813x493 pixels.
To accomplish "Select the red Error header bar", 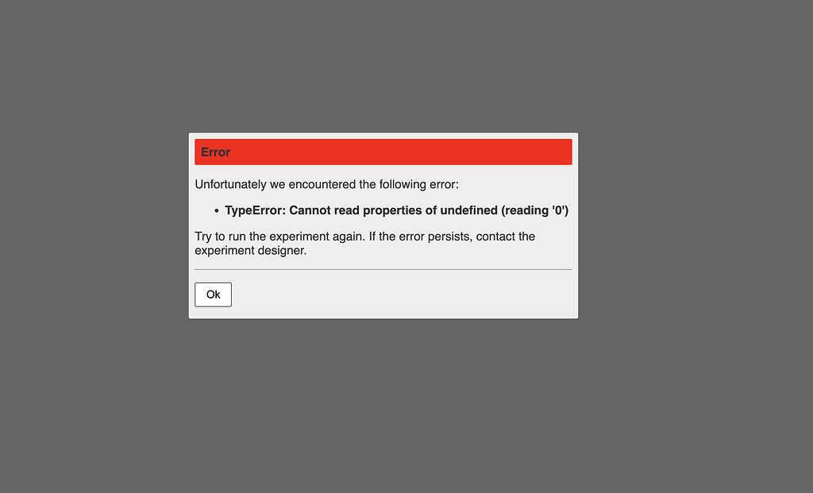I will click(x=383, y=152).
